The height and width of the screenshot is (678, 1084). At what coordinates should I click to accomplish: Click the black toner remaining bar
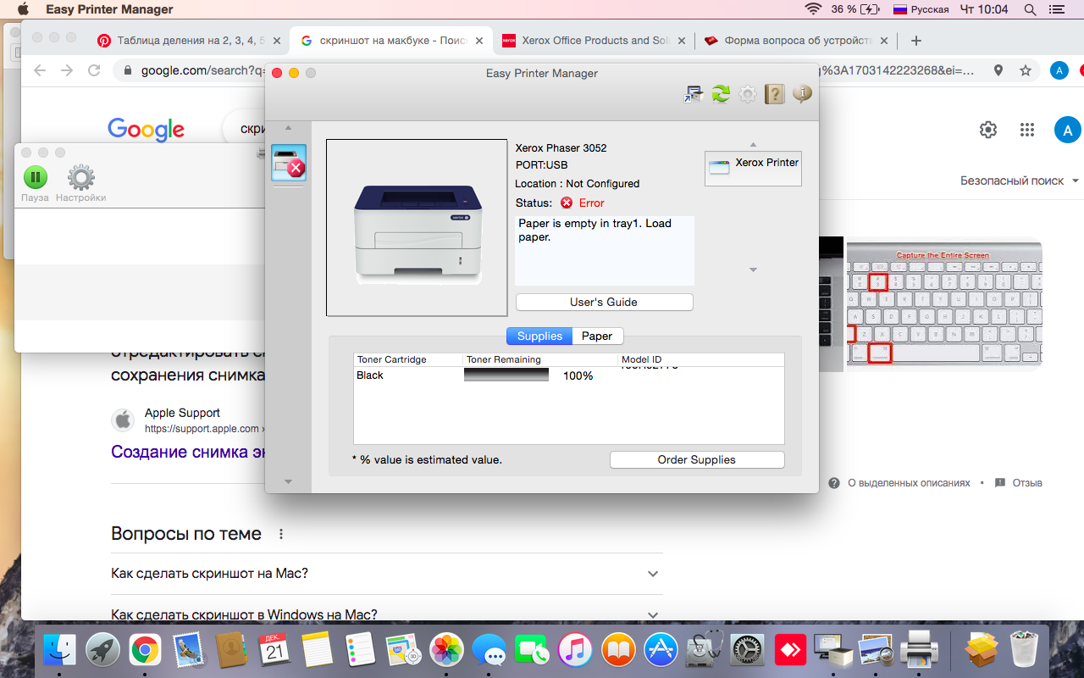coord(506,375)
